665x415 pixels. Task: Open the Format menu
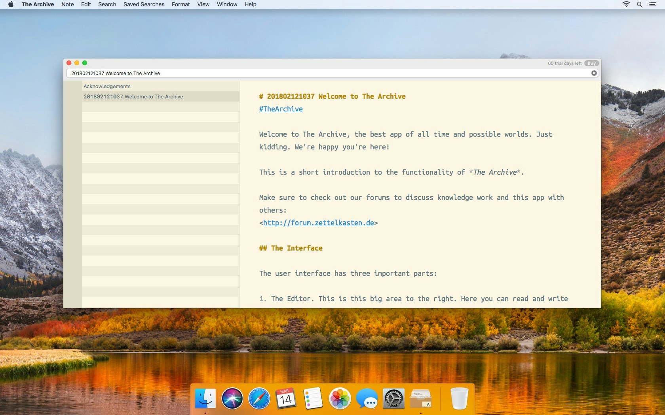click(x=180, y=4)
